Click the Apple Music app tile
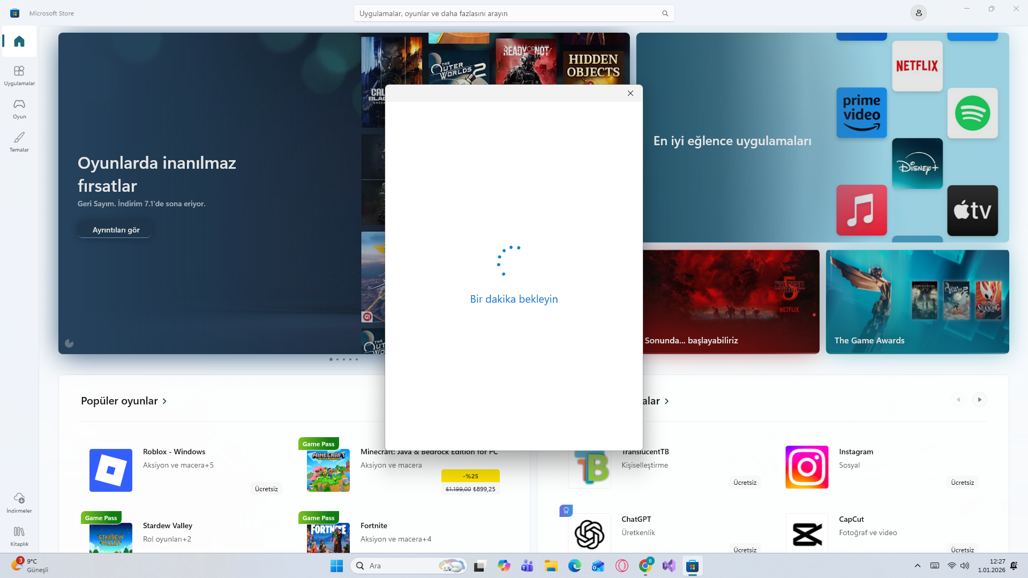 tap(861, 210)
